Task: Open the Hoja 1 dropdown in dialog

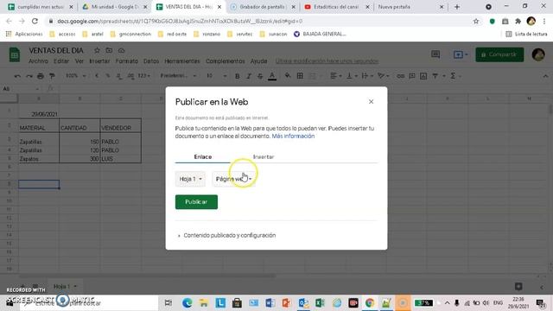Action: (190, 179)
